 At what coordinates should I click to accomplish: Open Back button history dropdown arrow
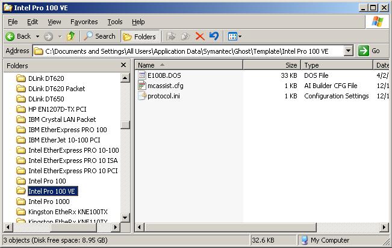[37, 37]
